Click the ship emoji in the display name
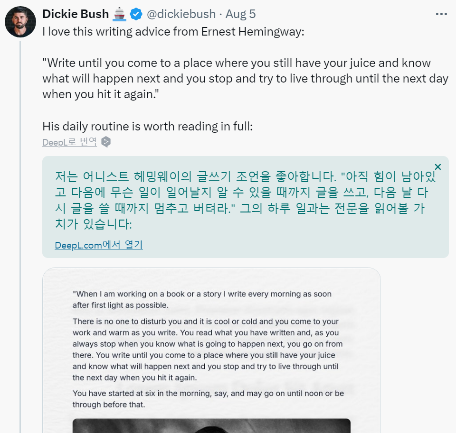Screen dimensions: 456x433 point(118,14)
